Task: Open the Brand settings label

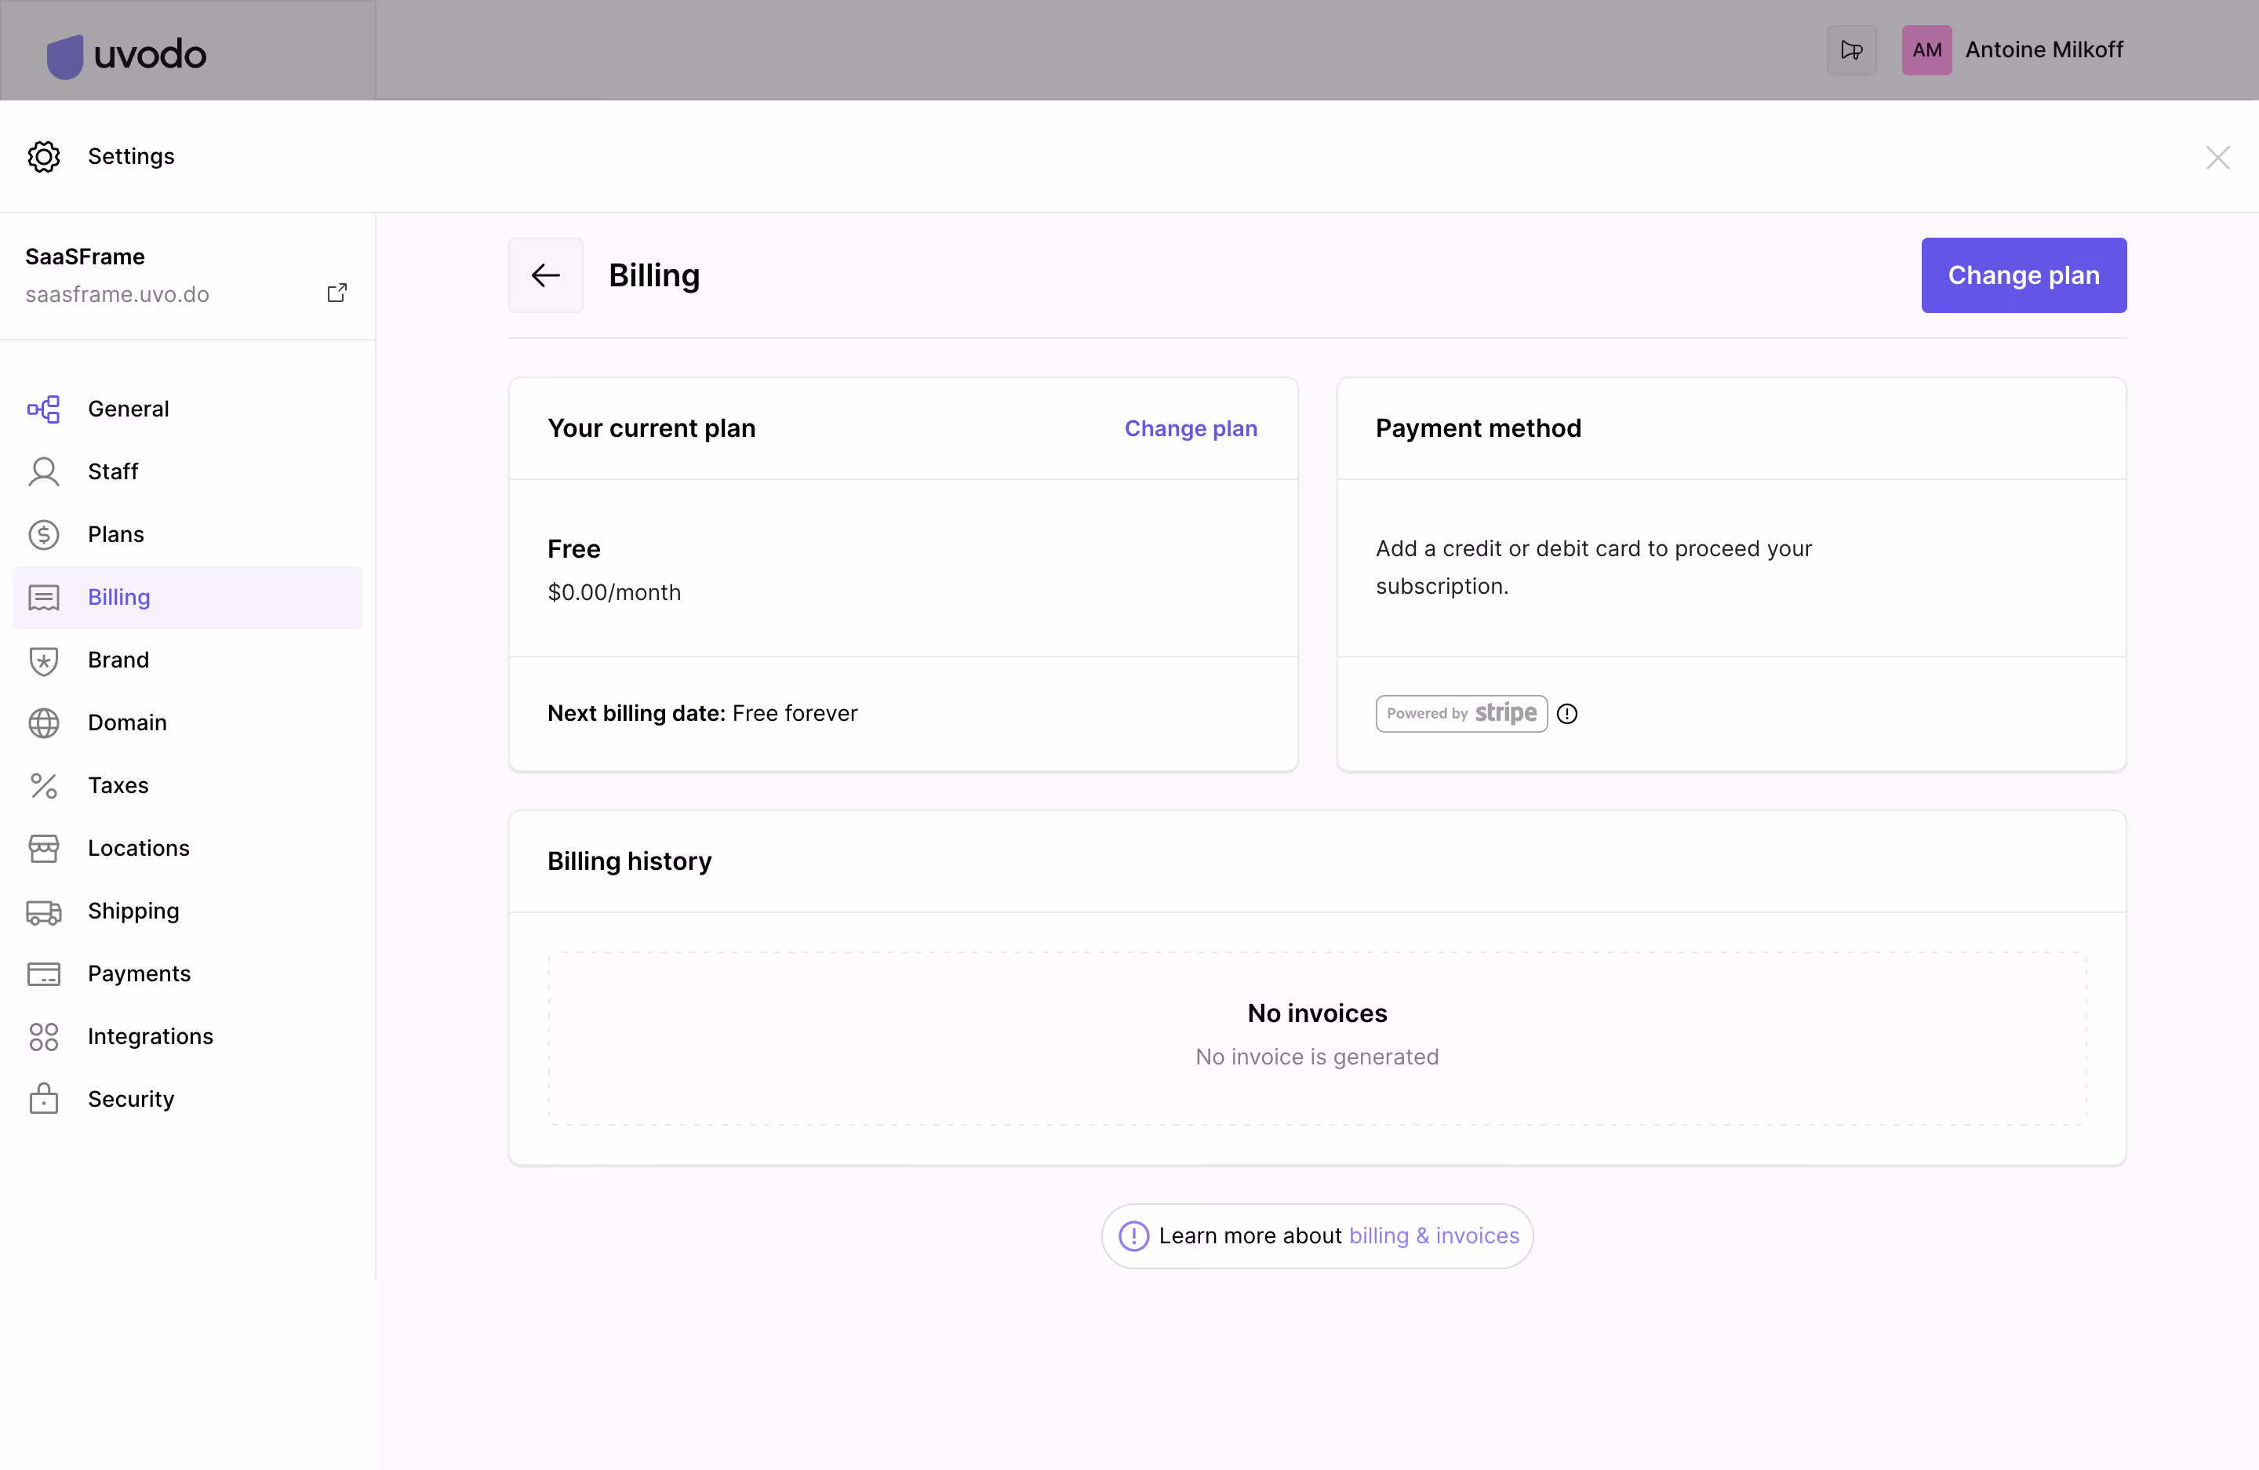Action: point(118,660)
